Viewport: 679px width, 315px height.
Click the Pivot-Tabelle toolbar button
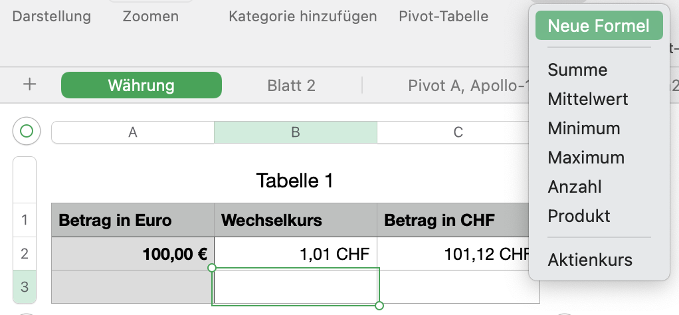[x=443, y=17]
